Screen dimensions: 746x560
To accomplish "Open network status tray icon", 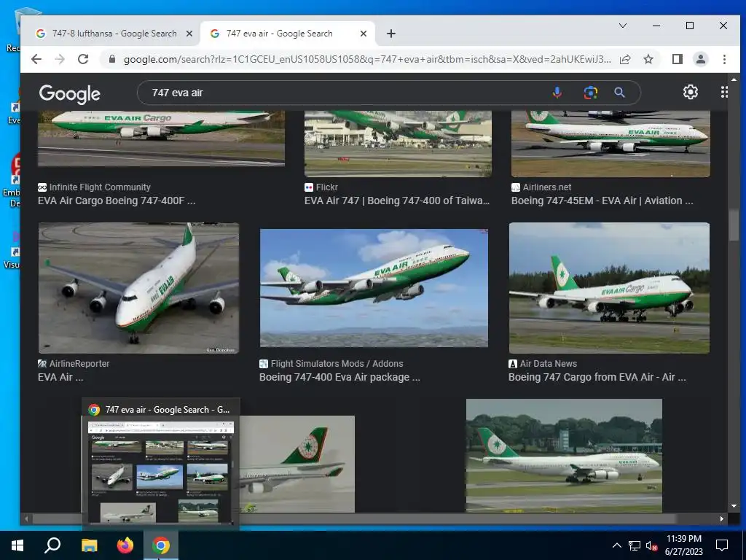I will [x=634, y=545].
